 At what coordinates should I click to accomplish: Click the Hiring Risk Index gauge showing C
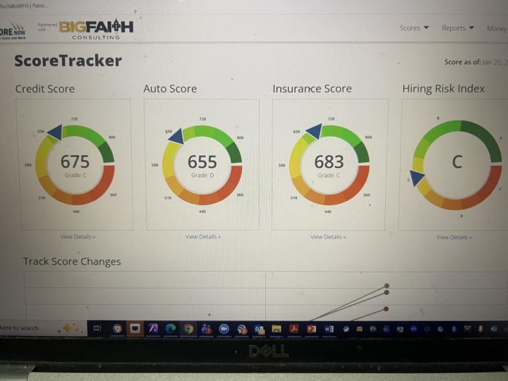coord(456,165)
